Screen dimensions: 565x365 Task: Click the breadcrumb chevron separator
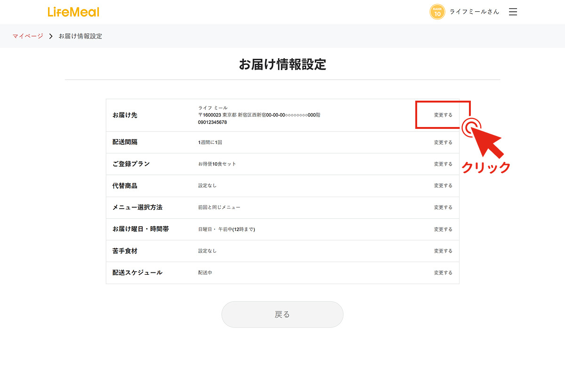point(51,36)
